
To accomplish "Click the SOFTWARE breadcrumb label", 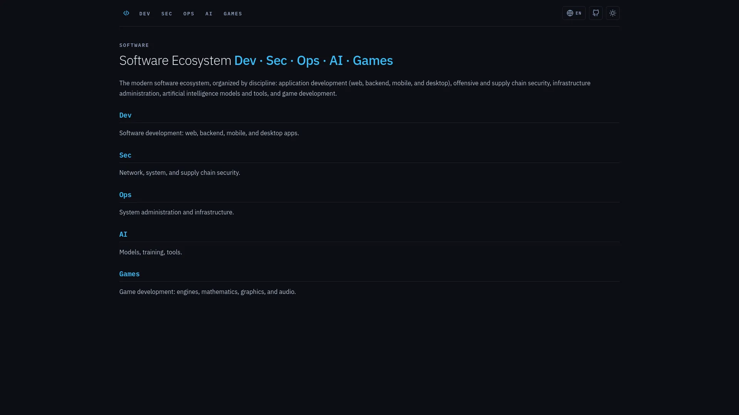I will [x=134, y=45].
